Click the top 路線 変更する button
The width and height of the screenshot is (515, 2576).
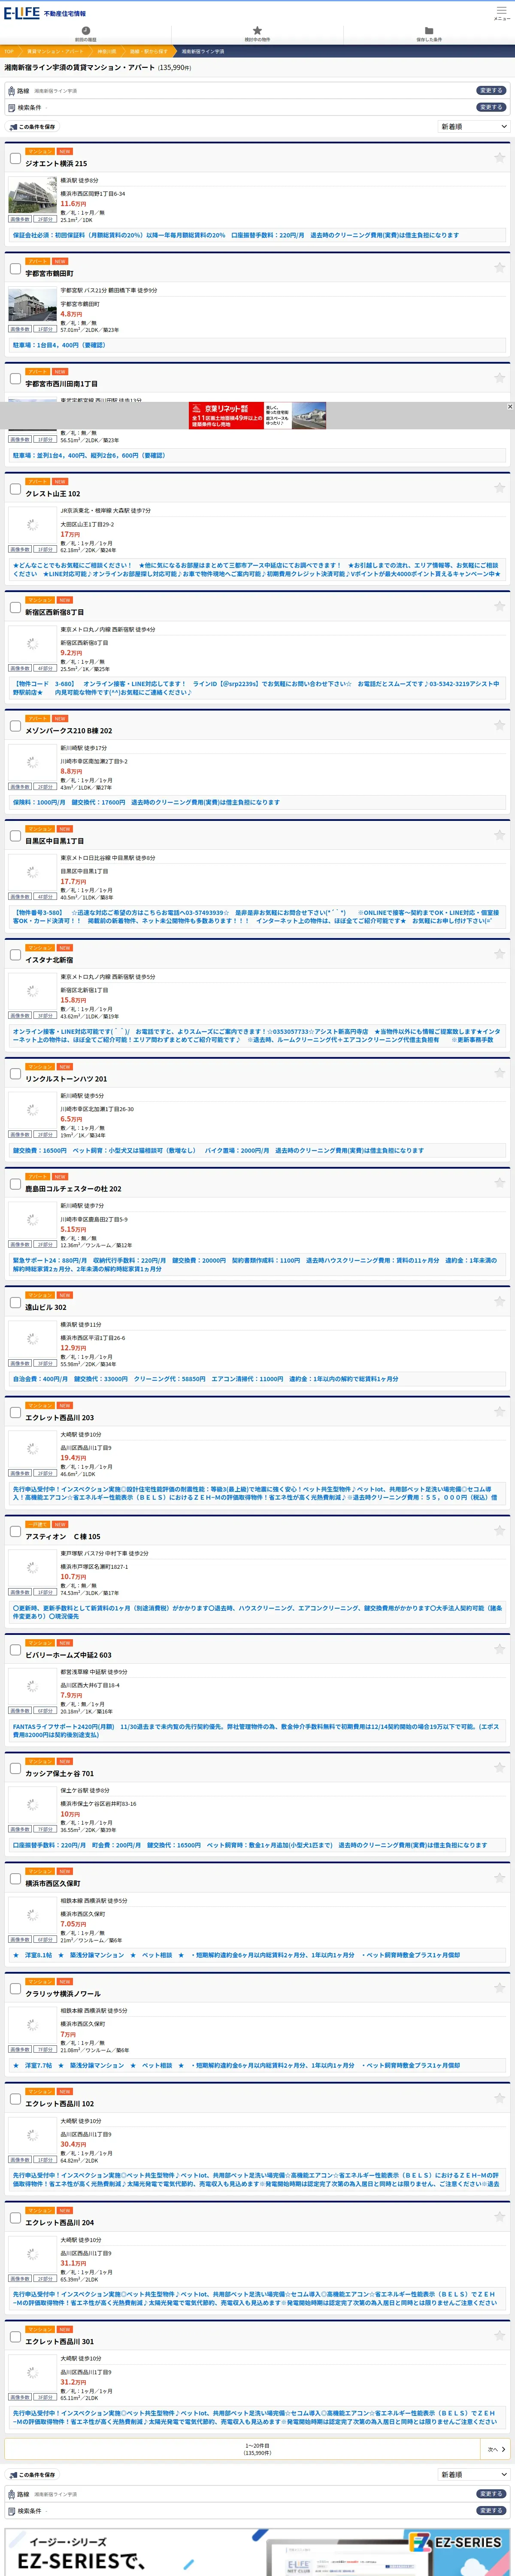[x=490, y=90]
